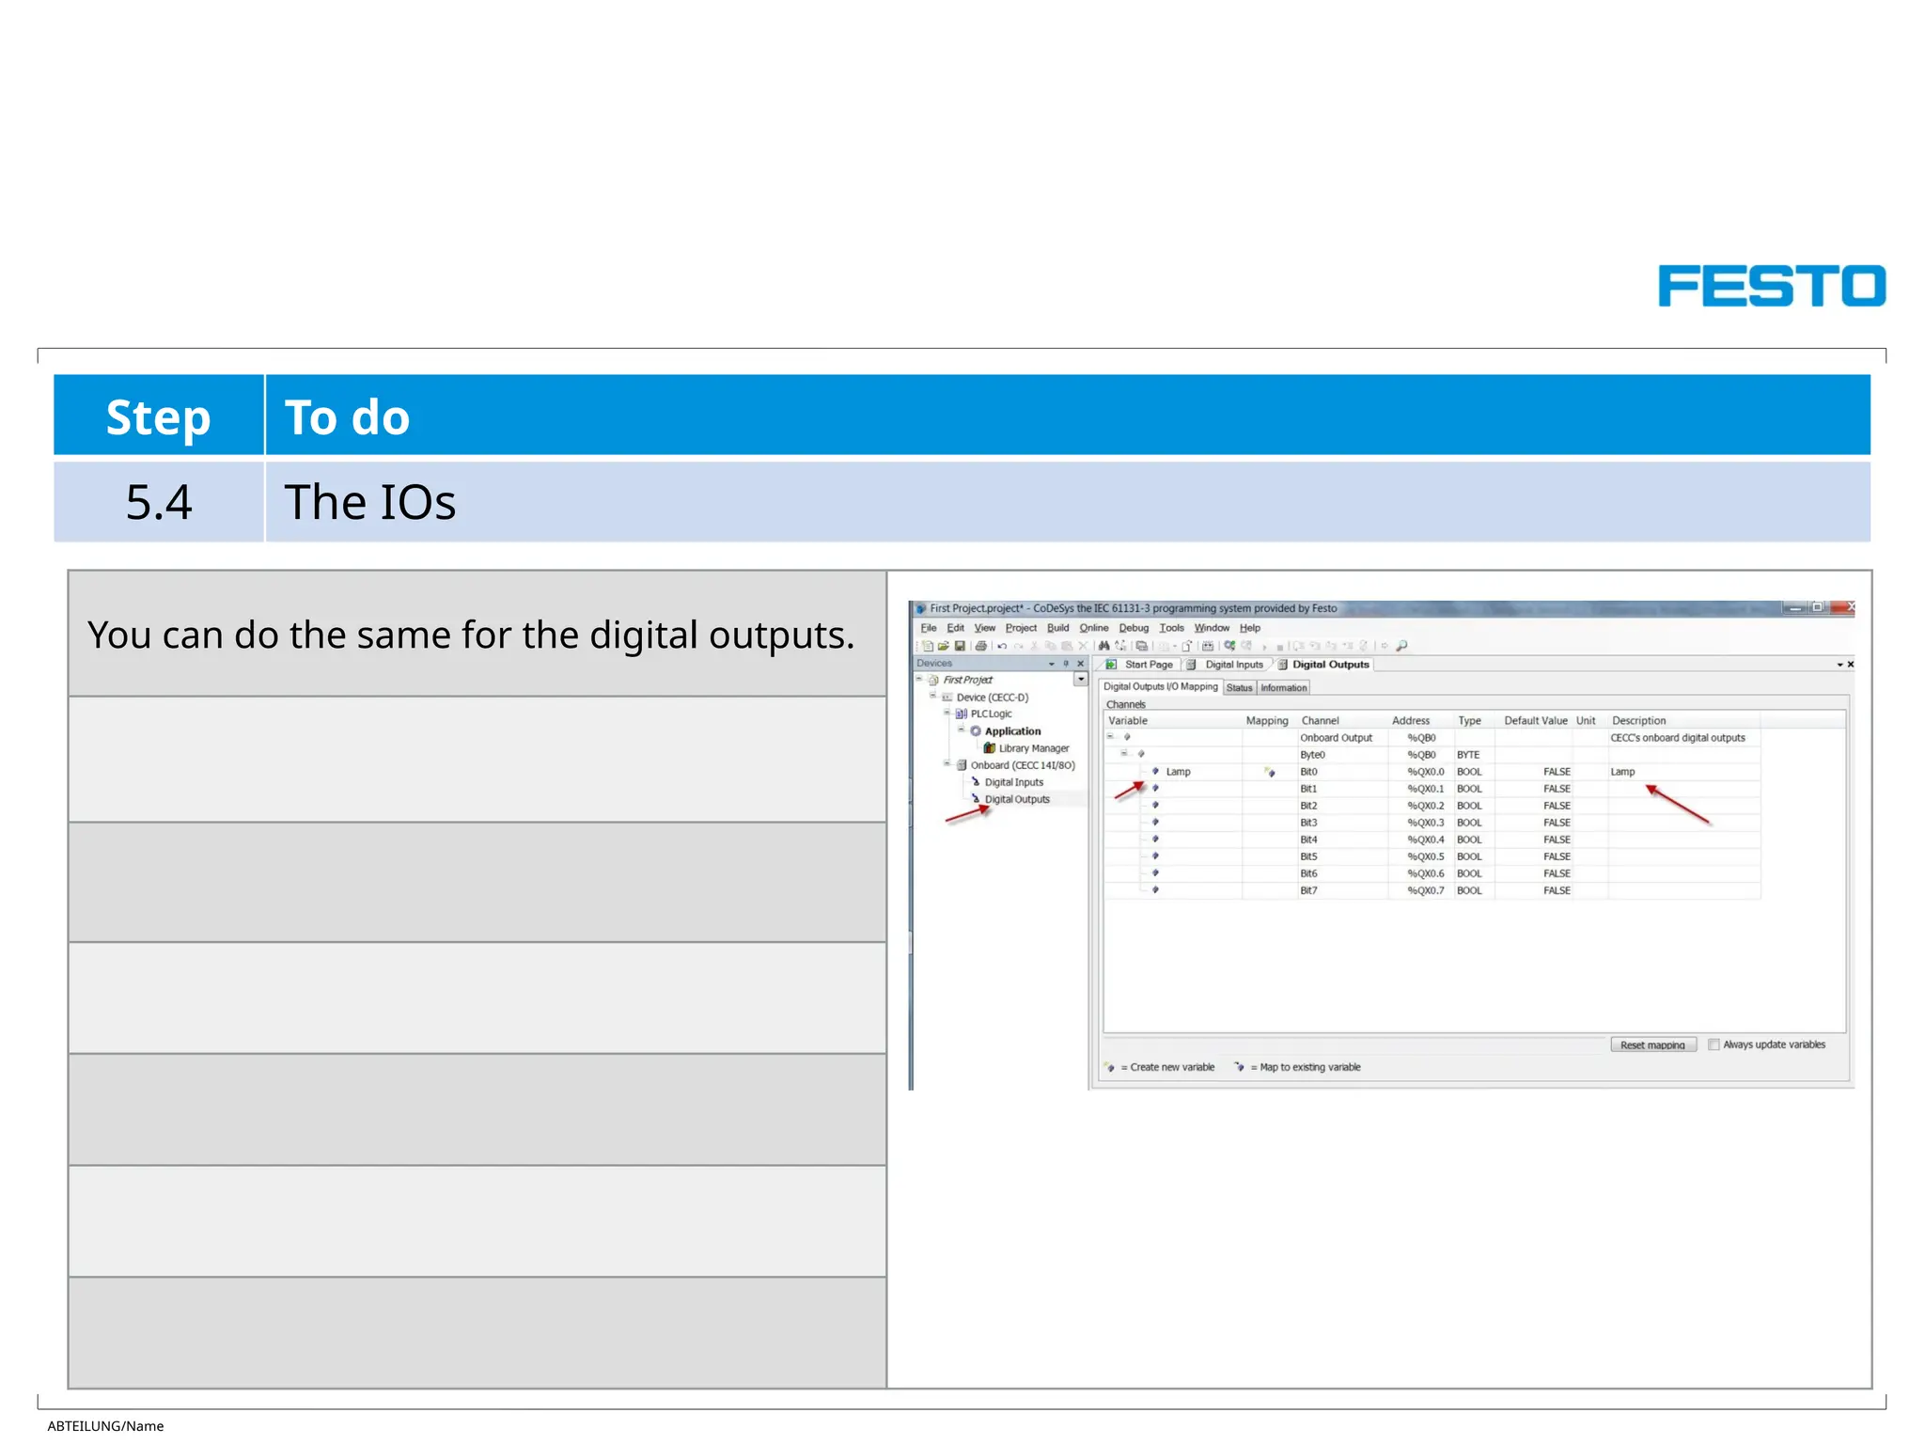The image size is (1925, 1444).
Task: Click the variable icon in Bit1 row
Action: click(1155, 788)
